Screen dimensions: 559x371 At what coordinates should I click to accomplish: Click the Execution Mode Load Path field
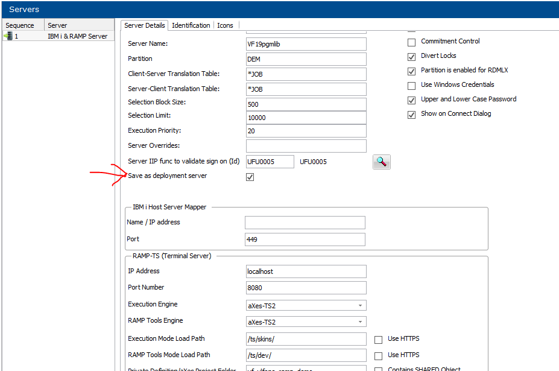(x=306, y=339)
